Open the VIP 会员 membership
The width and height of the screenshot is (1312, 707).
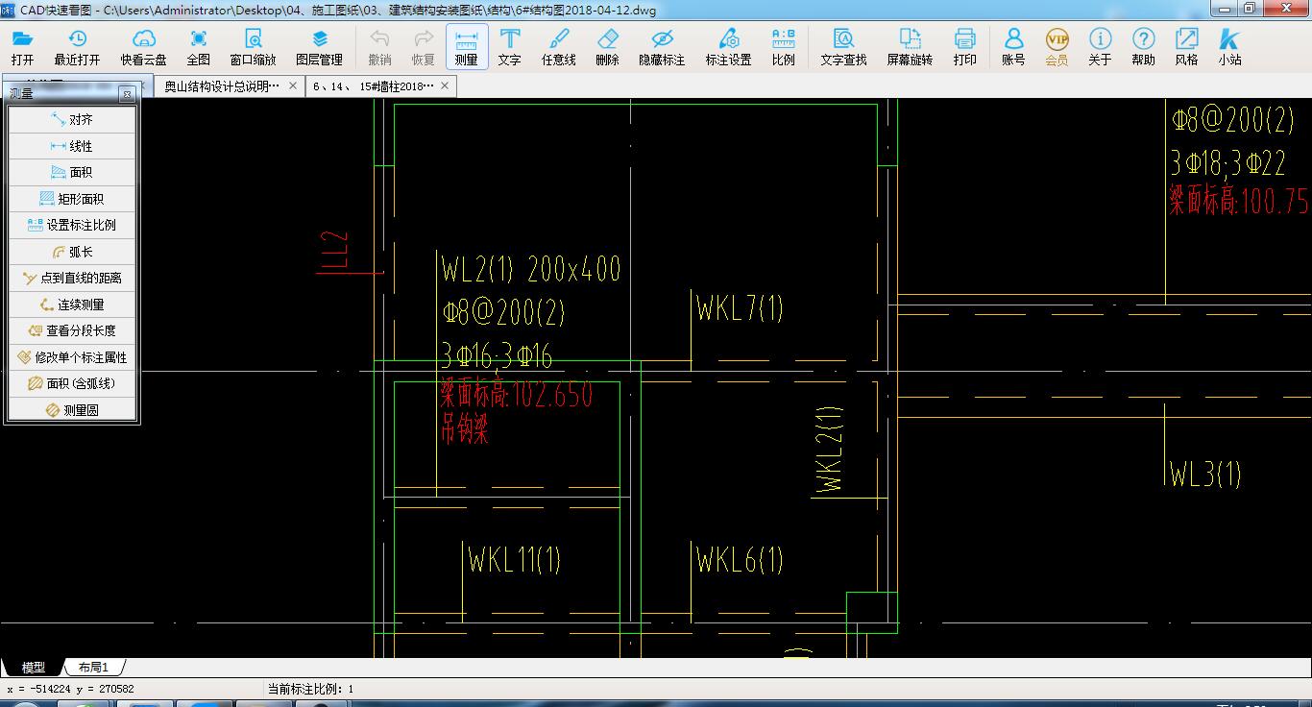coord(1057,47)
